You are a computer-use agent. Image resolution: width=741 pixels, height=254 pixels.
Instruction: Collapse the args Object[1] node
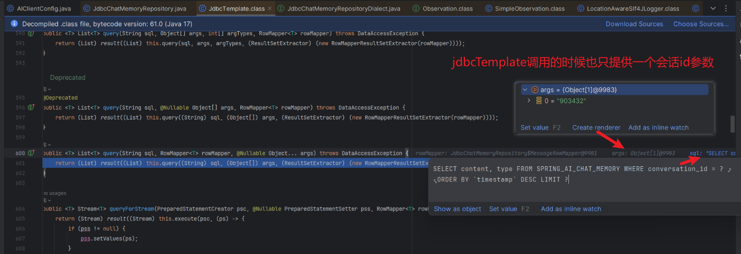tap(525, 90)
